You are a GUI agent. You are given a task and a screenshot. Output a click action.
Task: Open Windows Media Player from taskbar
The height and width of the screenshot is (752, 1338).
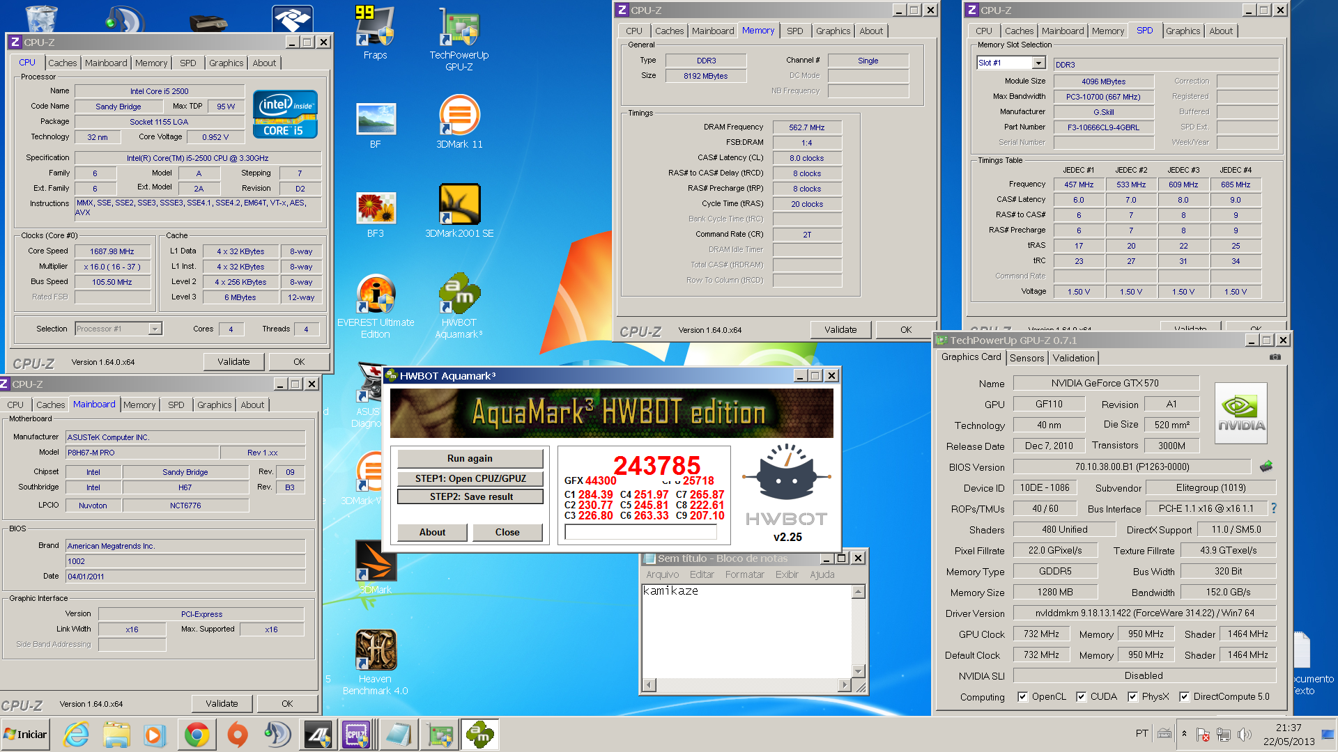point(154,735)
